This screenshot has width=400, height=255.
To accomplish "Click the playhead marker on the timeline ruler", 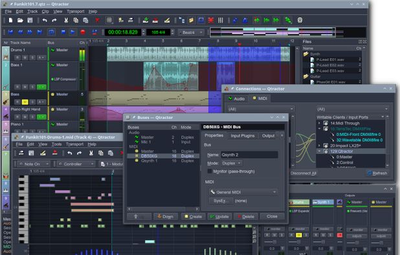I will coord(239,44).
